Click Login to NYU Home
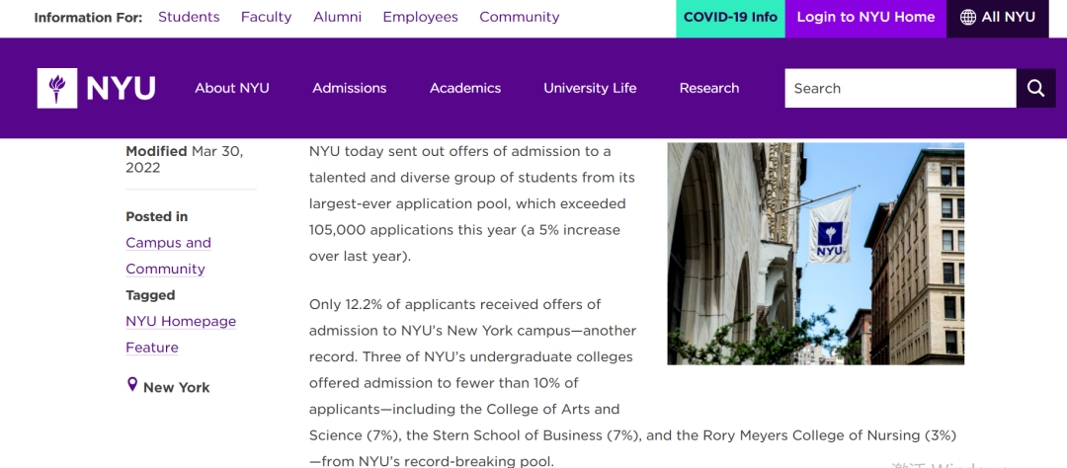 865,19
